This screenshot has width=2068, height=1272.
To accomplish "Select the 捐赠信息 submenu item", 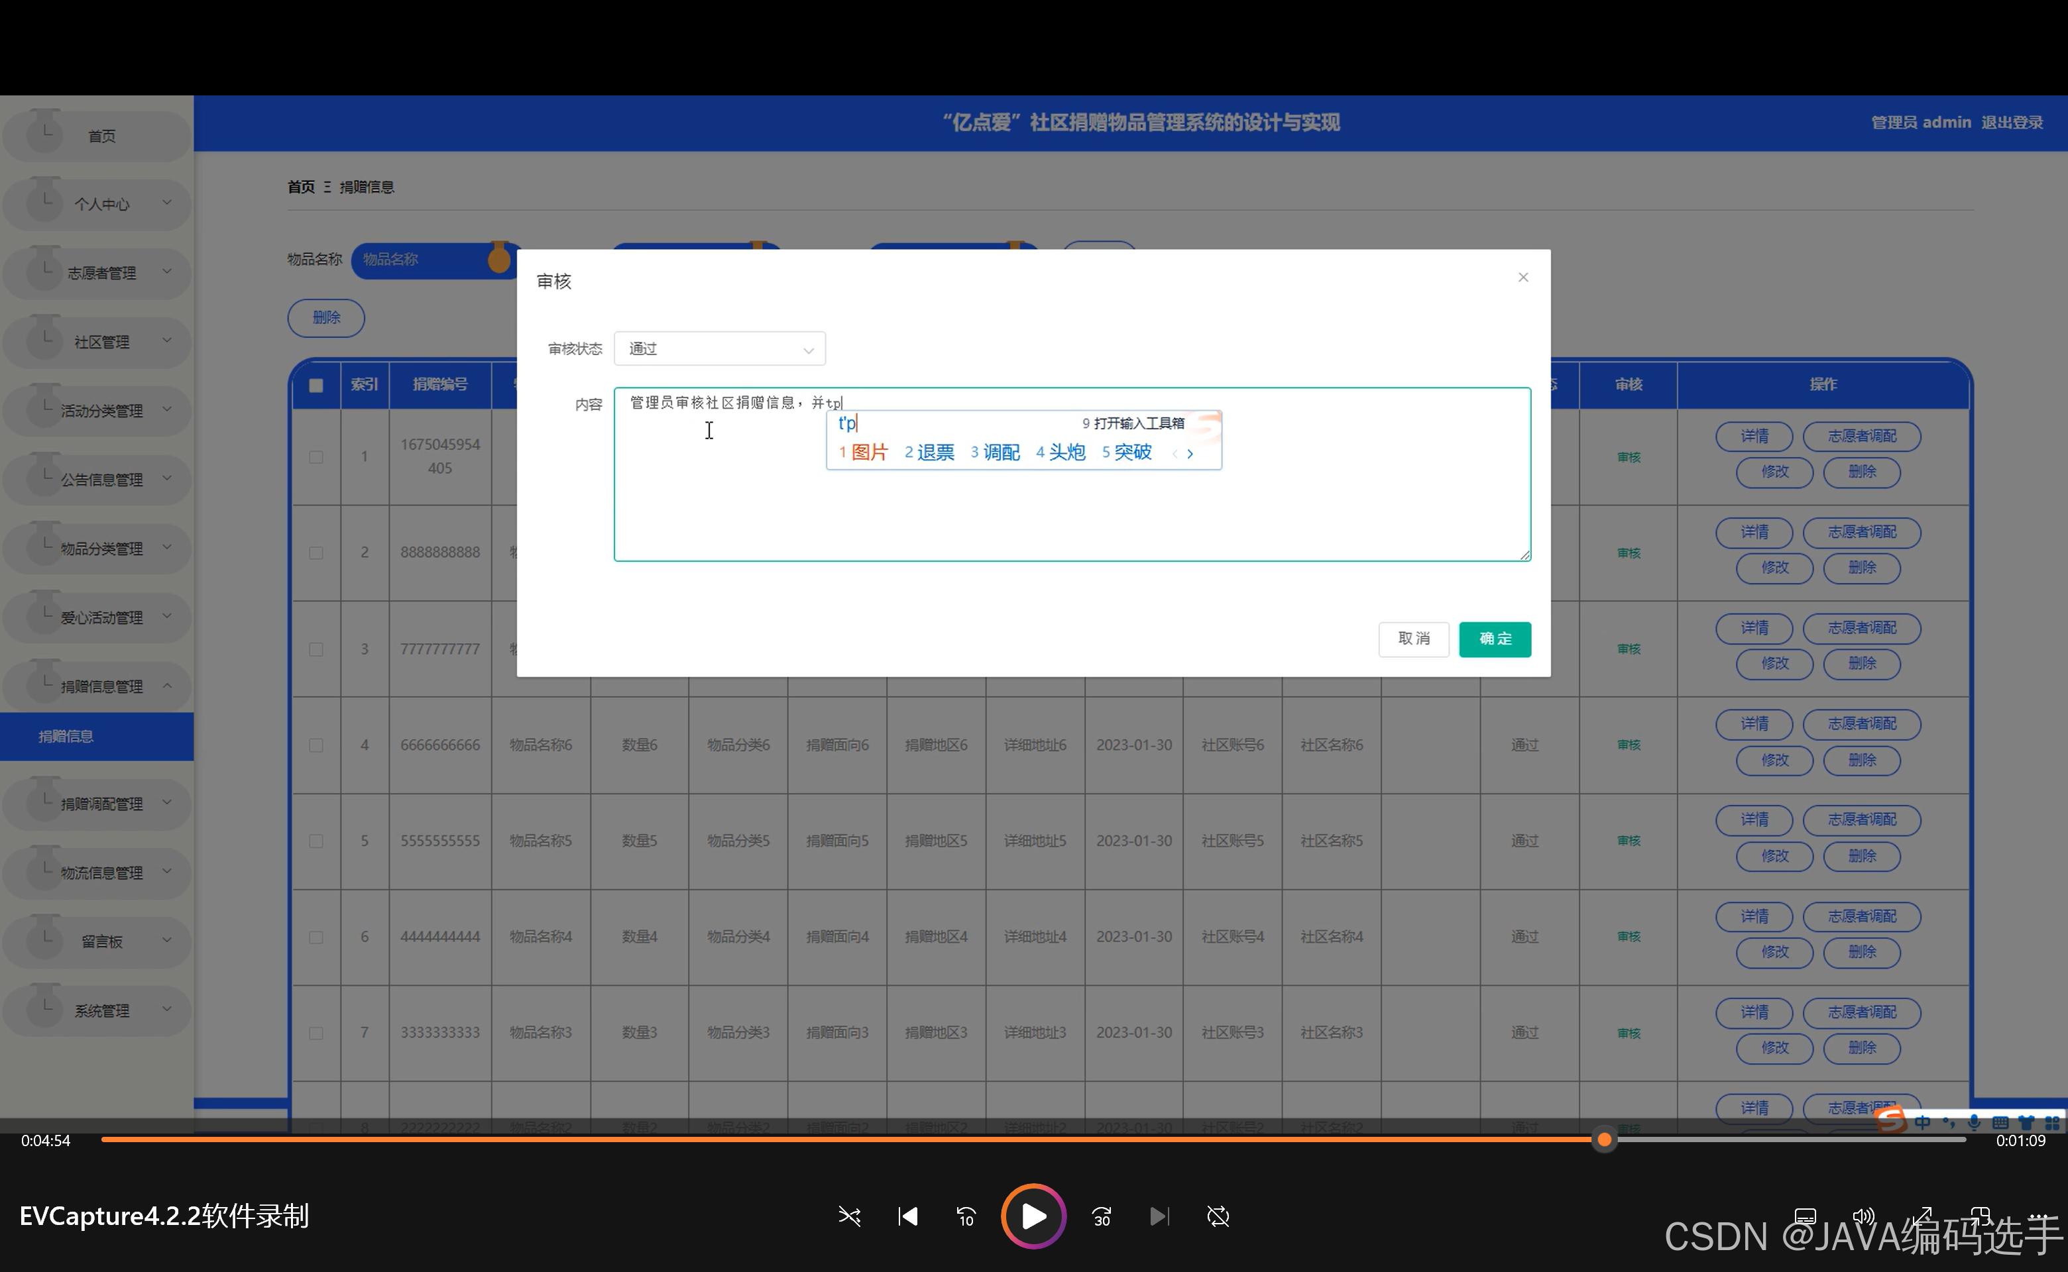I will (97, 736).
